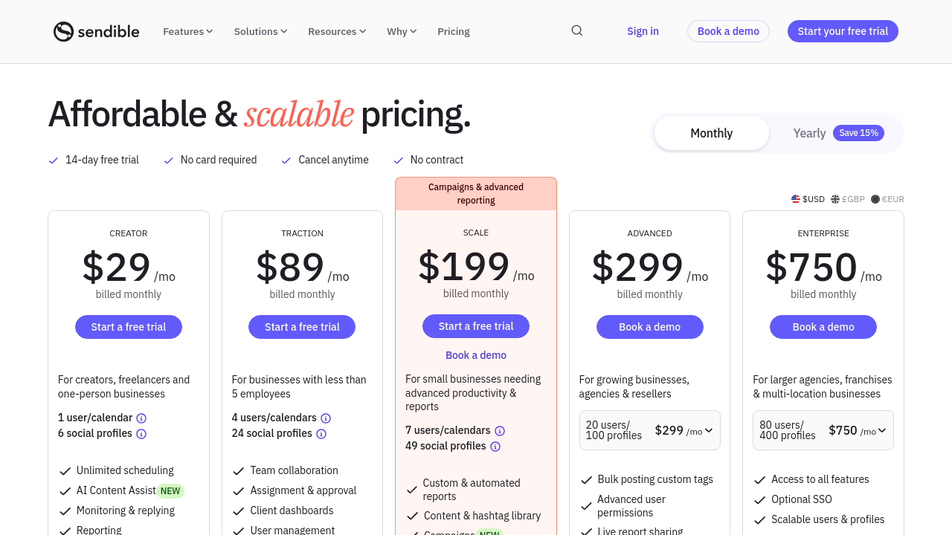Image resolution: width=952 pixels, height=535 pixels.
Task: Select the $USD currency option
Action: coord(808,199)
